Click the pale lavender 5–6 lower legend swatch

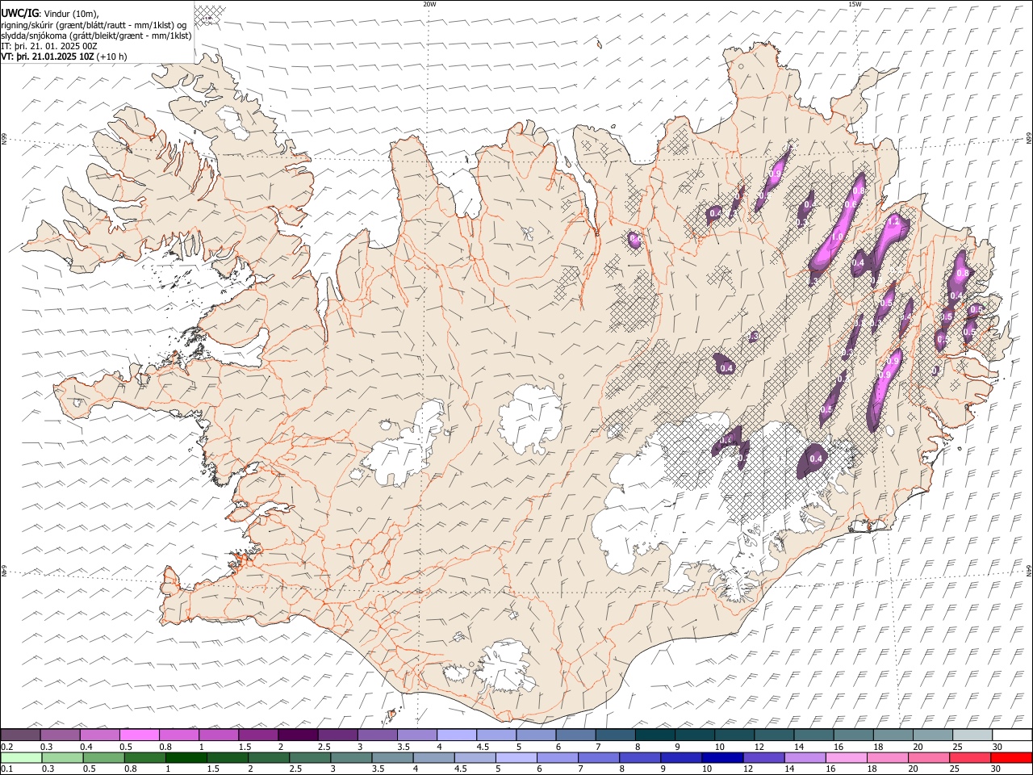pos(516,758)
